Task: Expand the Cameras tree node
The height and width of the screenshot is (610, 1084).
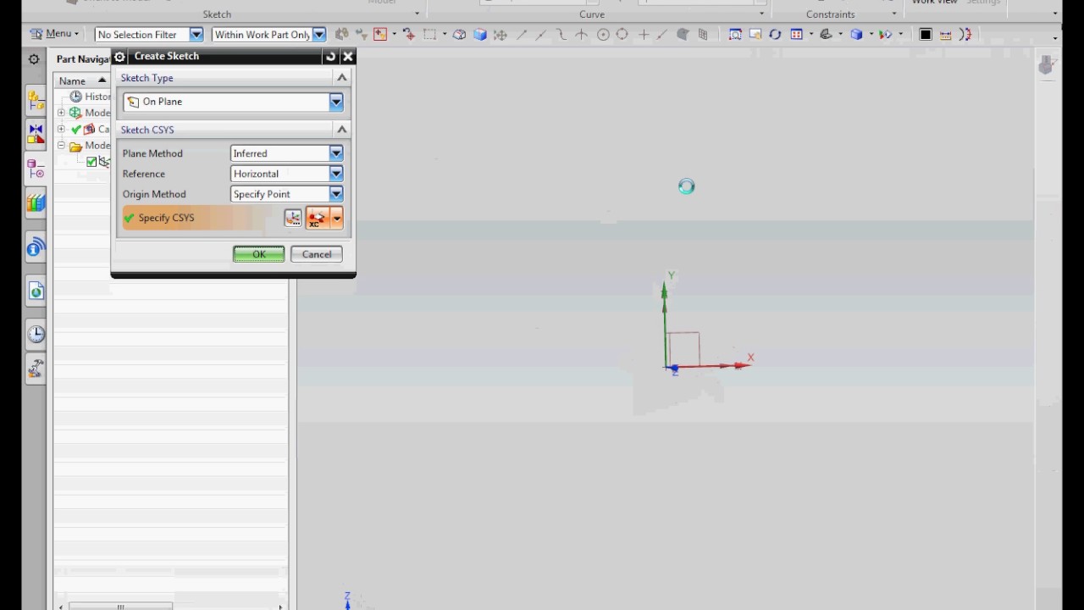Action: (61, 129)
